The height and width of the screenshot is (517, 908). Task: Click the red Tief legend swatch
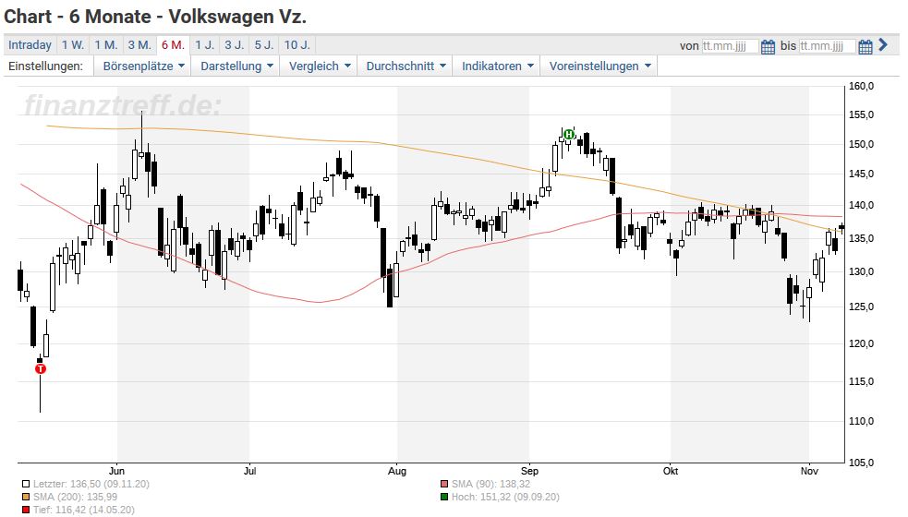click(26, 510)
